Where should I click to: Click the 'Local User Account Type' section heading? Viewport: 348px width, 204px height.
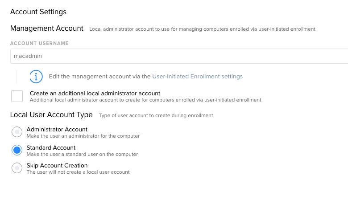(x=51, y=115)
